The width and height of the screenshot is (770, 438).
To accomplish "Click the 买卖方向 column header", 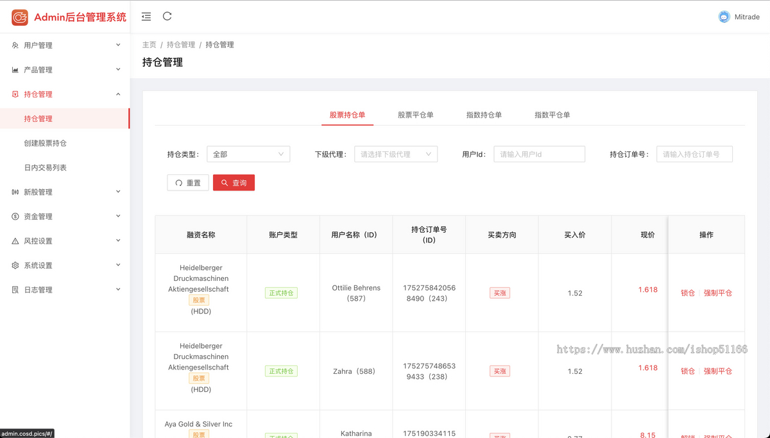I will pos(502,235).
